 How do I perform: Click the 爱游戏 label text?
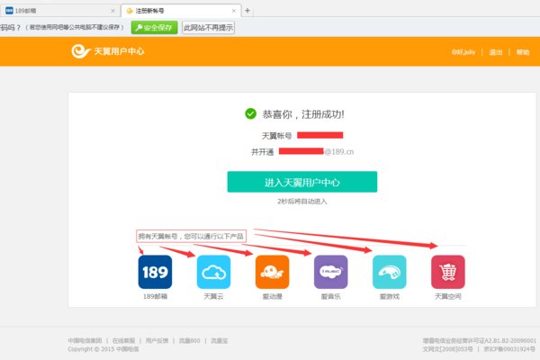tap(389, 296)
